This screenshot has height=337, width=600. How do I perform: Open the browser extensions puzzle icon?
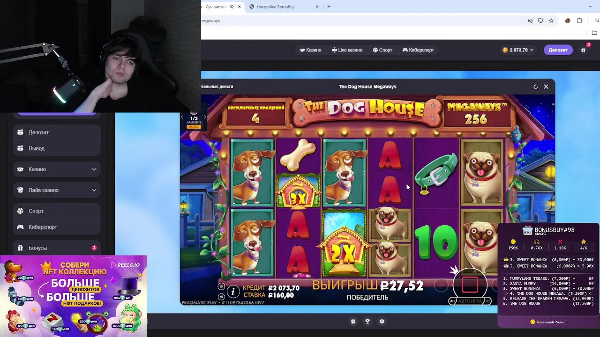coord(580,21)
